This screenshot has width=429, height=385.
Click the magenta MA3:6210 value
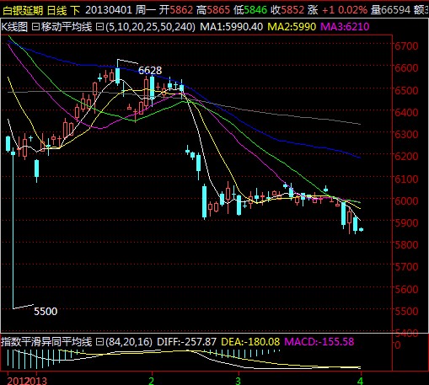[345, 27]
